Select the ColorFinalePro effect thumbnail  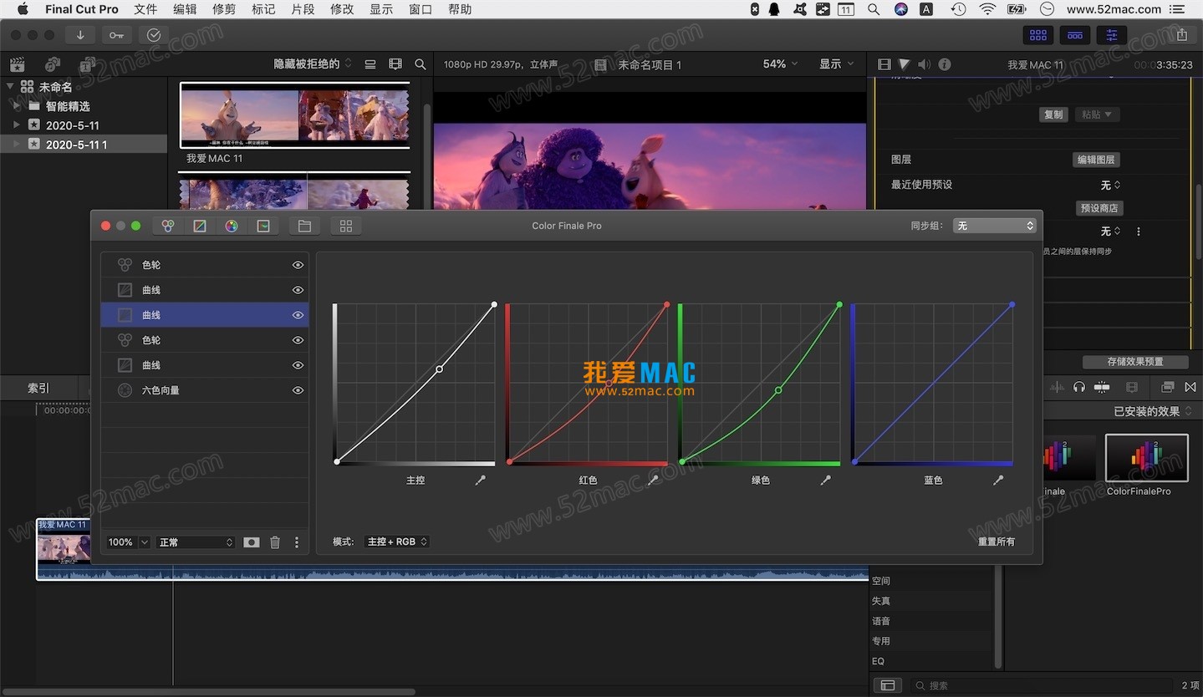pyautogui.click(x=1146, y=458)
